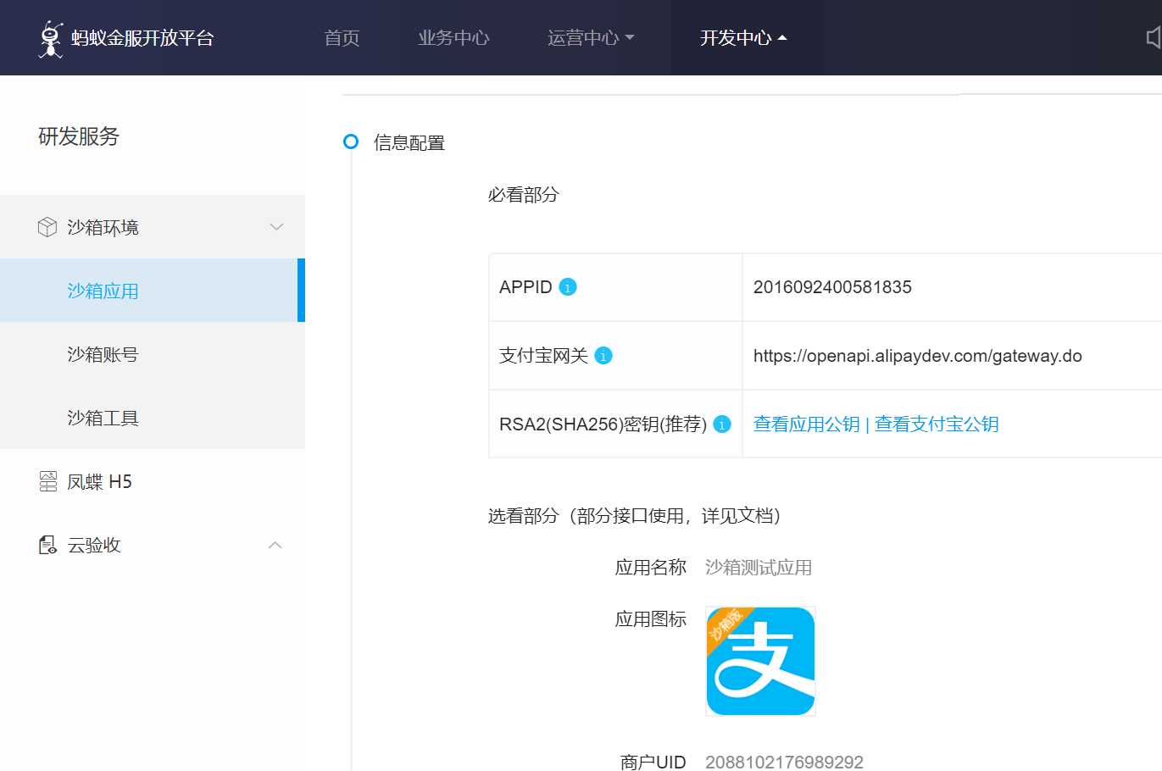The width and height of the screenshot is (1162, 771).
Task: Expand 沙箱环境 sidebar section
Action: (x=153, y=227)
